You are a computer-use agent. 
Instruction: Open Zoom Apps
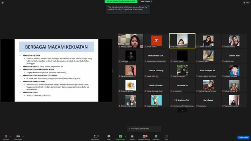tap(166, 137)
